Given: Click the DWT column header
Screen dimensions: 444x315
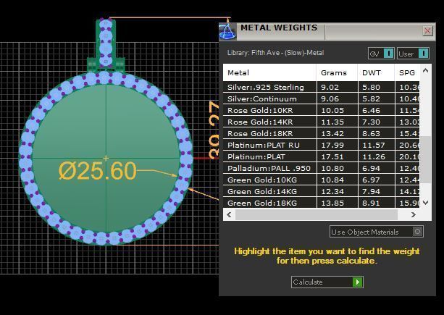Looking at the screenshot, I should (x=376, y=72).
